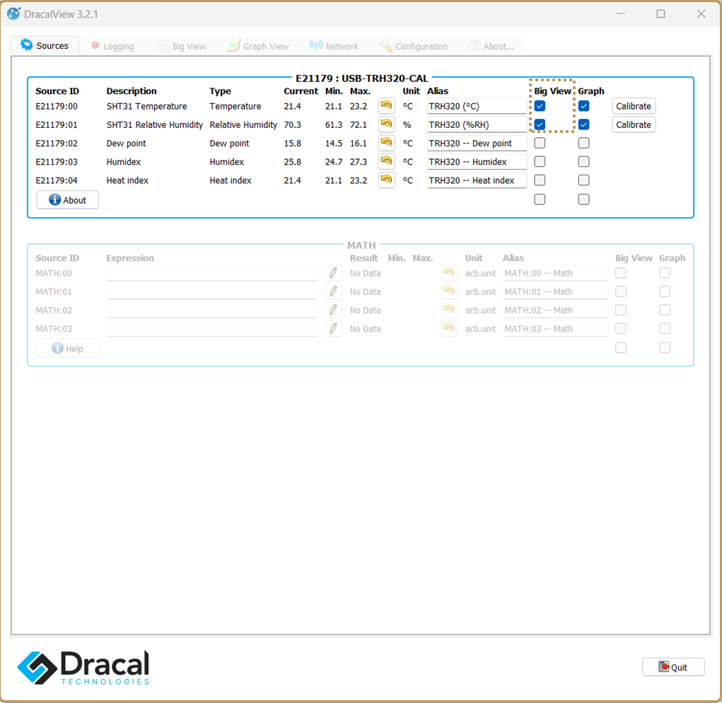Click the DracalView app icon in title bar
722x703 pixels.
click(x=13, y=14)
